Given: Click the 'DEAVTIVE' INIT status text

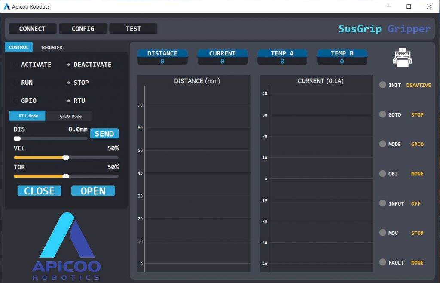Looking at the screenshot, I should pos(419,85).
